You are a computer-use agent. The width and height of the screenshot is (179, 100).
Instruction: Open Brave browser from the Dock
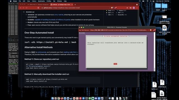click(x=77, y=98)
